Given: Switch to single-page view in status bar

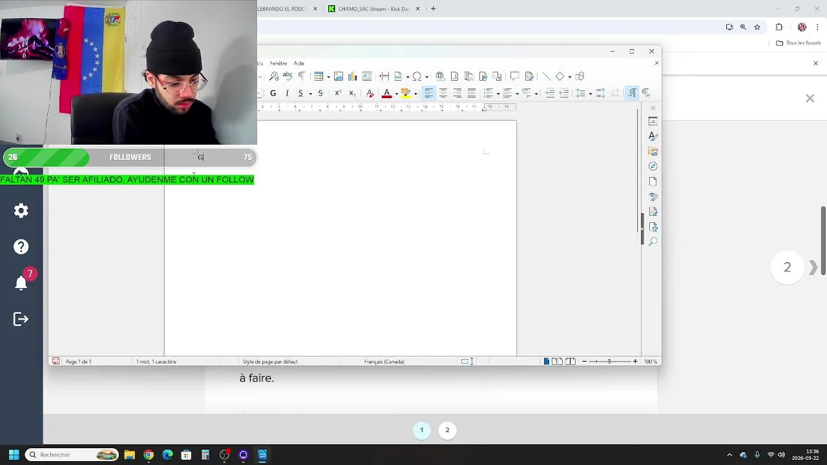Looking at the screenshot, I should click(x=547, y=362).
